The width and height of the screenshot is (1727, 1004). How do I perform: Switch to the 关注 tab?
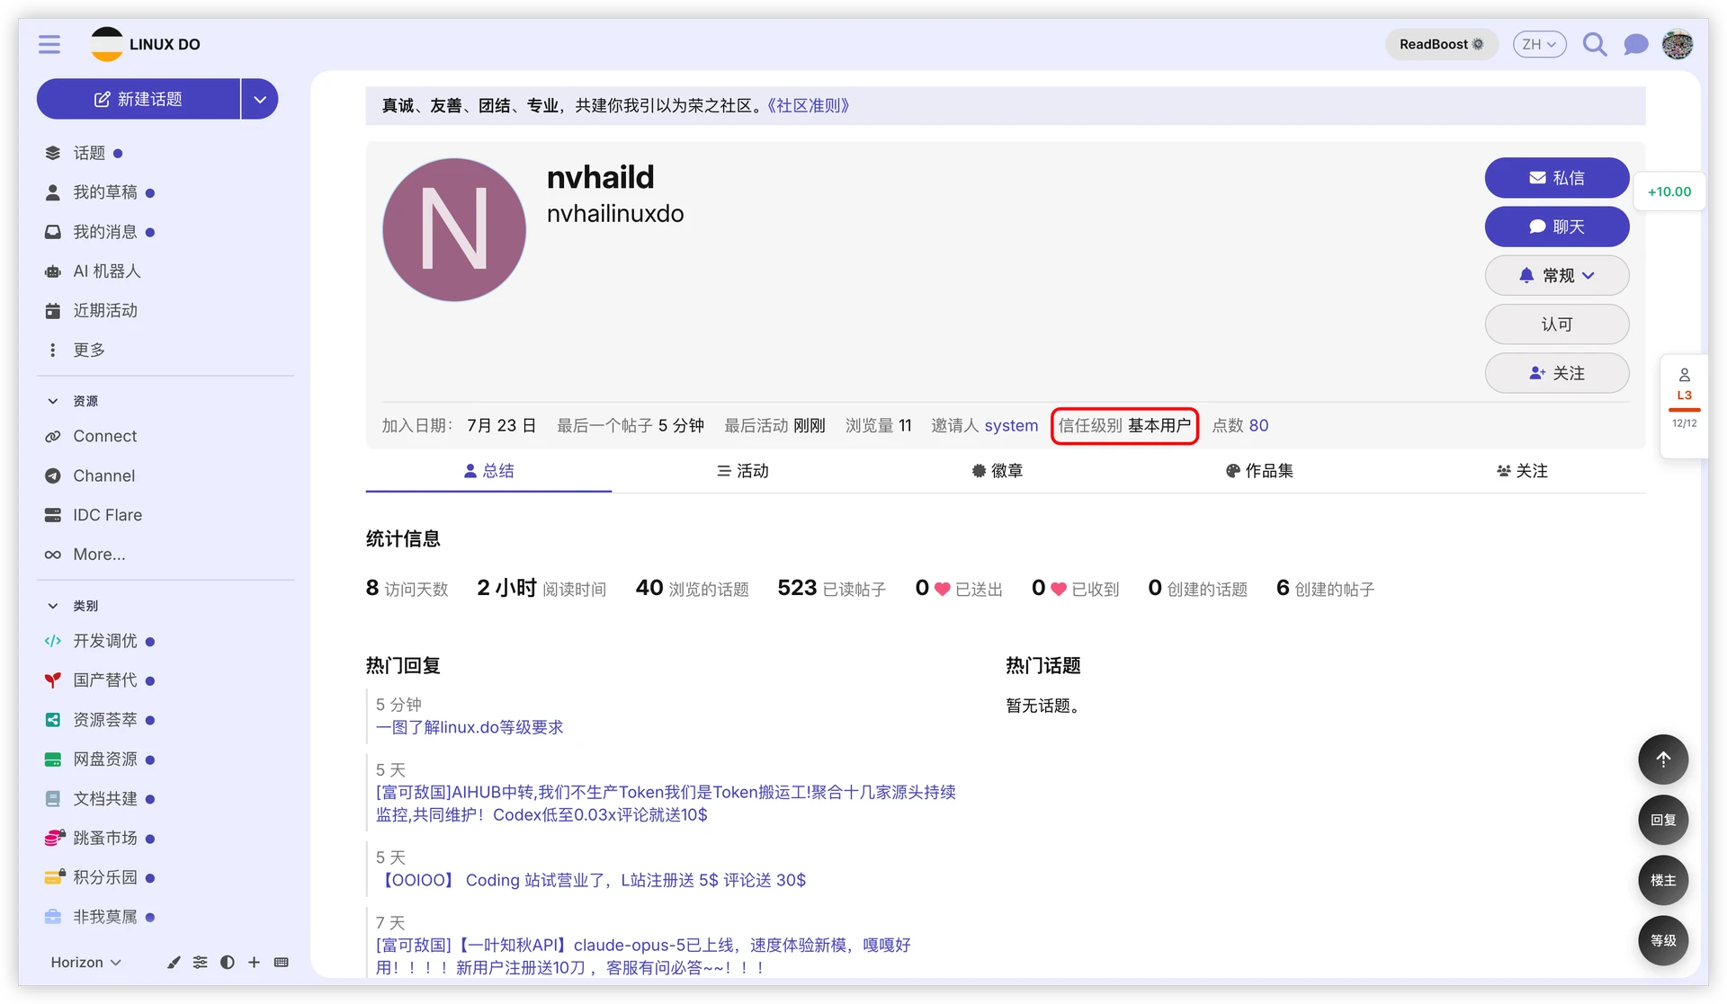click(x=1522, y=471)
